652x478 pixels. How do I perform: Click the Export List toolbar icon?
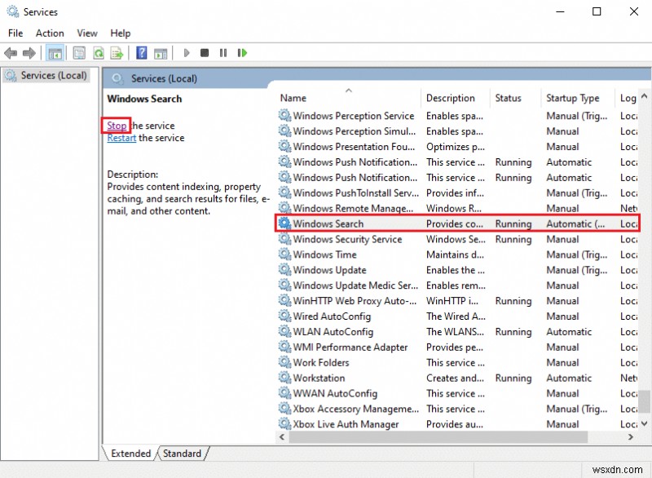click(117, 53)
